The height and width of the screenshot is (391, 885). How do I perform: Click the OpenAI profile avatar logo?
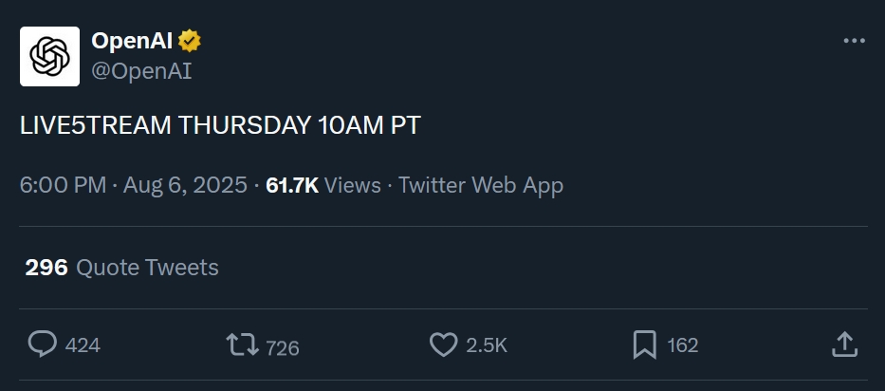49,56
